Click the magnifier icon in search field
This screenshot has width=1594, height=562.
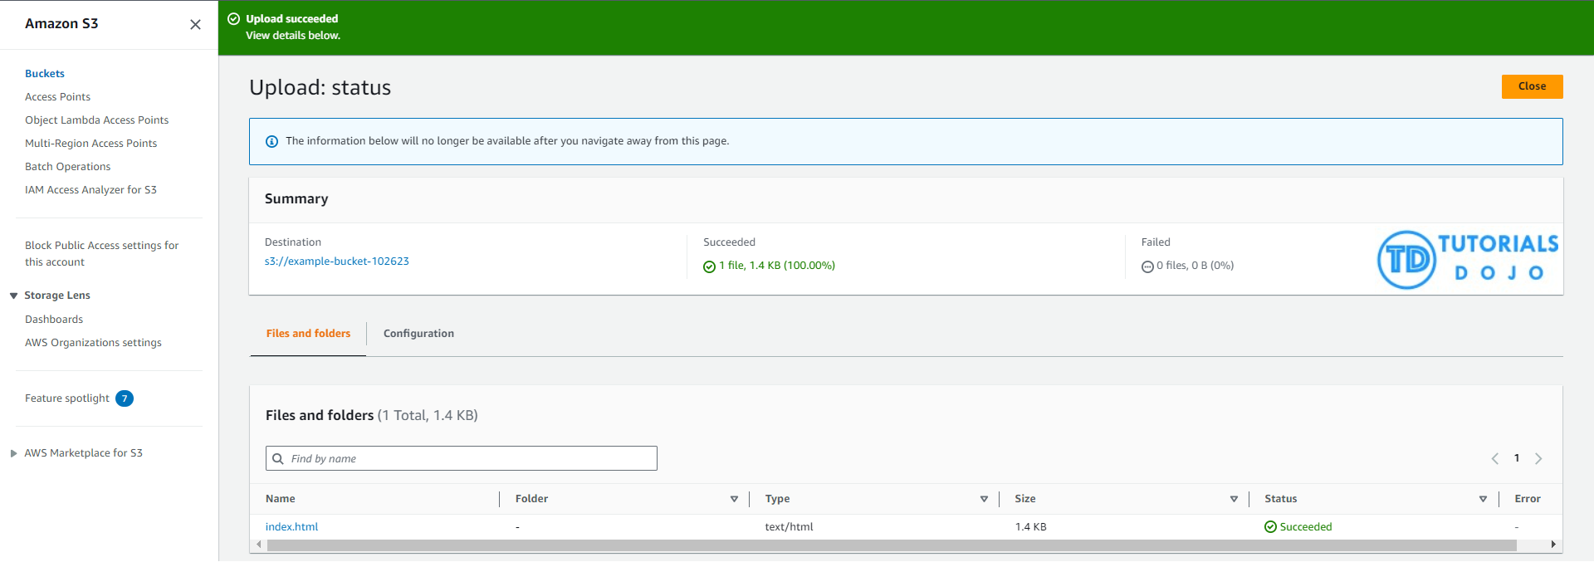click(x=278, y=459)
